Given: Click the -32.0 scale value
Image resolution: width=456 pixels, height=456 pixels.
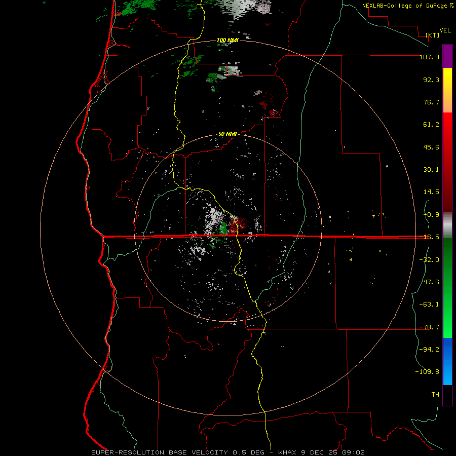Looking at the screenshot, I should pyautogui.click(x=429, y=260).
